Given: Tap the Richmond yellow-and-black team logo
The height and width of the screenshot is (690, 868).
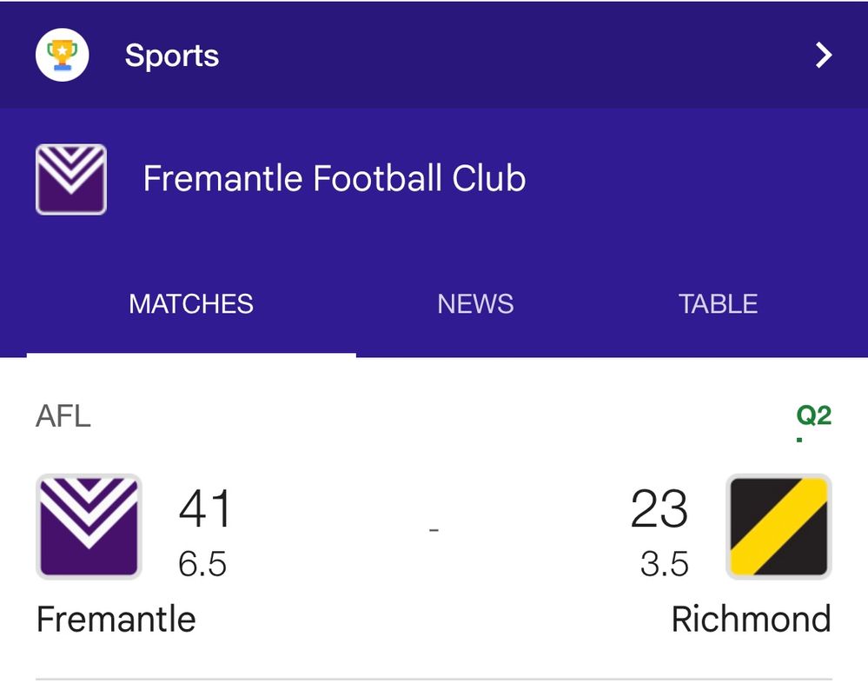Looking at the screenshot, I should pyautogui.click(x=779, y=527).
